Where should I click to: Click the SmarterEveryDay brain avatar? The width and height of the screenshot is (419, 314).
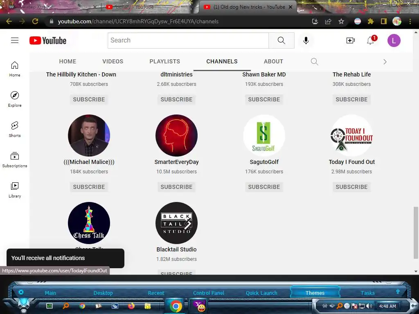click(x=176, y=135)
